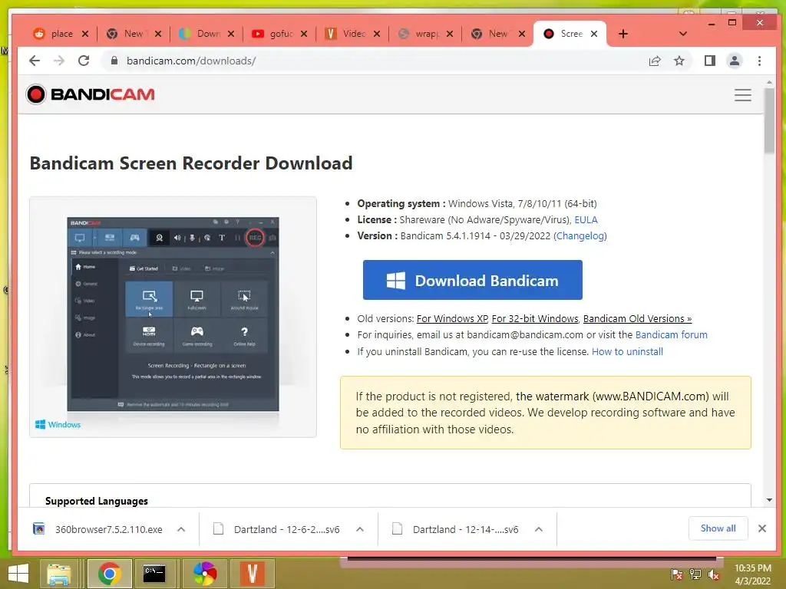Click the Bandicam logo in the page header
Viewport: 786px width, 589px height.
(91, 94)
